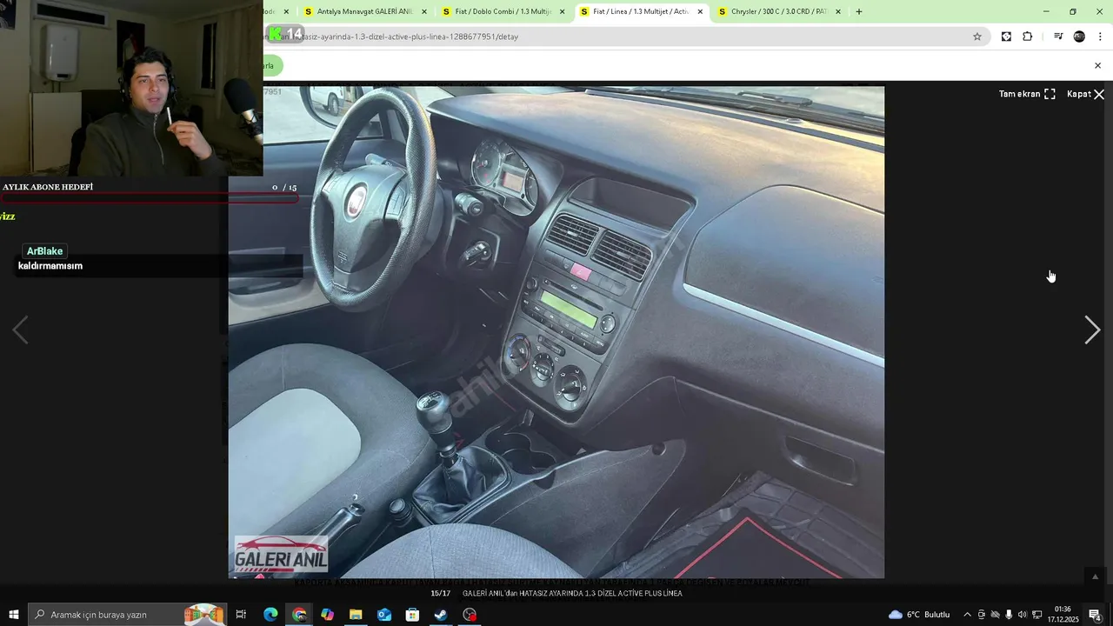
Task: Click the taskbar search box
Action: pos(126,615)
